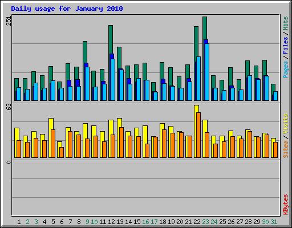
Task: Click the 'Hits' legend label
Action: tap(286, 23)
